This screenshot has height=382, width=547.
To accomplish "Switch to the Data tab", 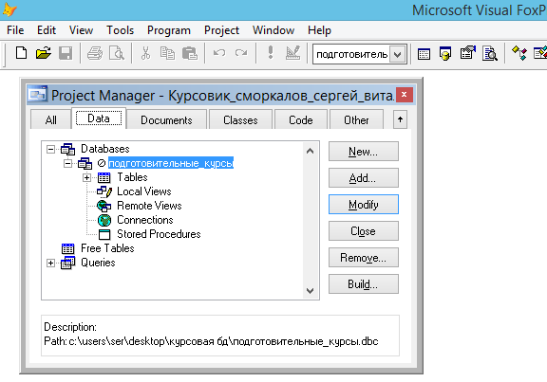I will tap(99, 118).
